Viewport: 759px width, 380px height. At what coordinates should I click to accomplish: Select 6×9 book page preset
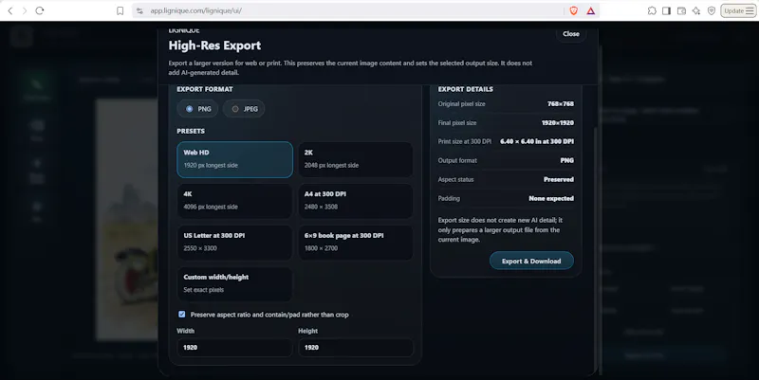click(x=356, y=243)
